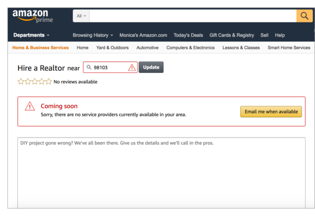Viewport: 315px width, 216px height.
Task: Click the DIY project details text area
Action: [x=161, y=172]
